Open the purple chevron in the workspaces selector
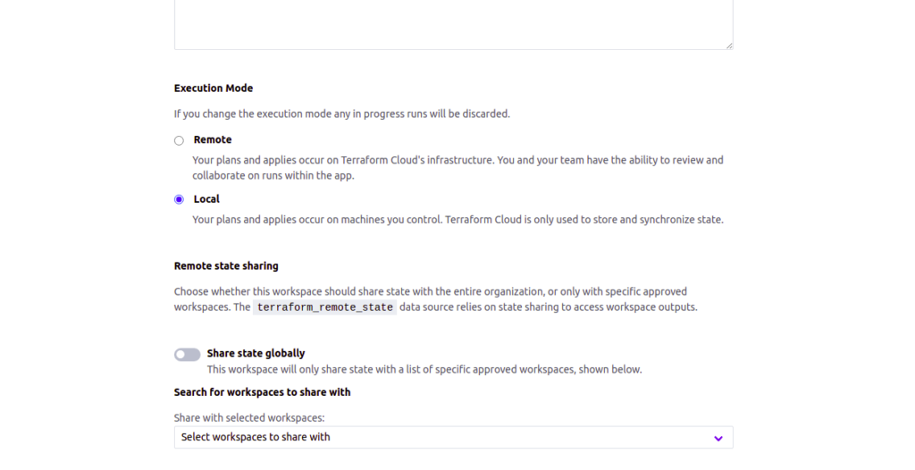This screenshot has height=470, width=915. tap(718, 438)
